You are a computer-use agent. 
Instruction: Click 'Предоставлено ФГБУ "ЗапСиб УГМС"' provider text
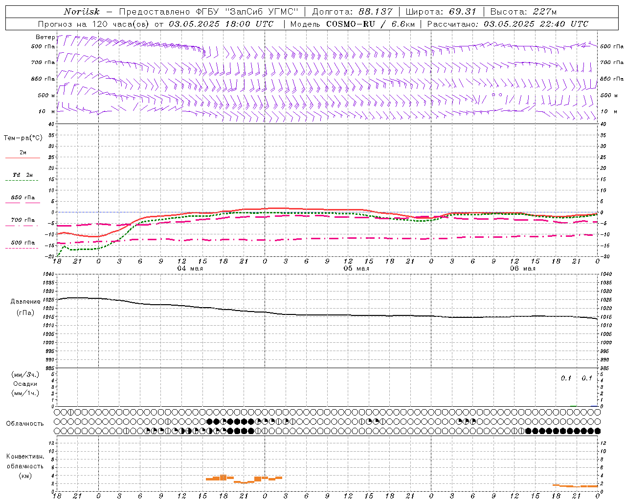(209, 12)
